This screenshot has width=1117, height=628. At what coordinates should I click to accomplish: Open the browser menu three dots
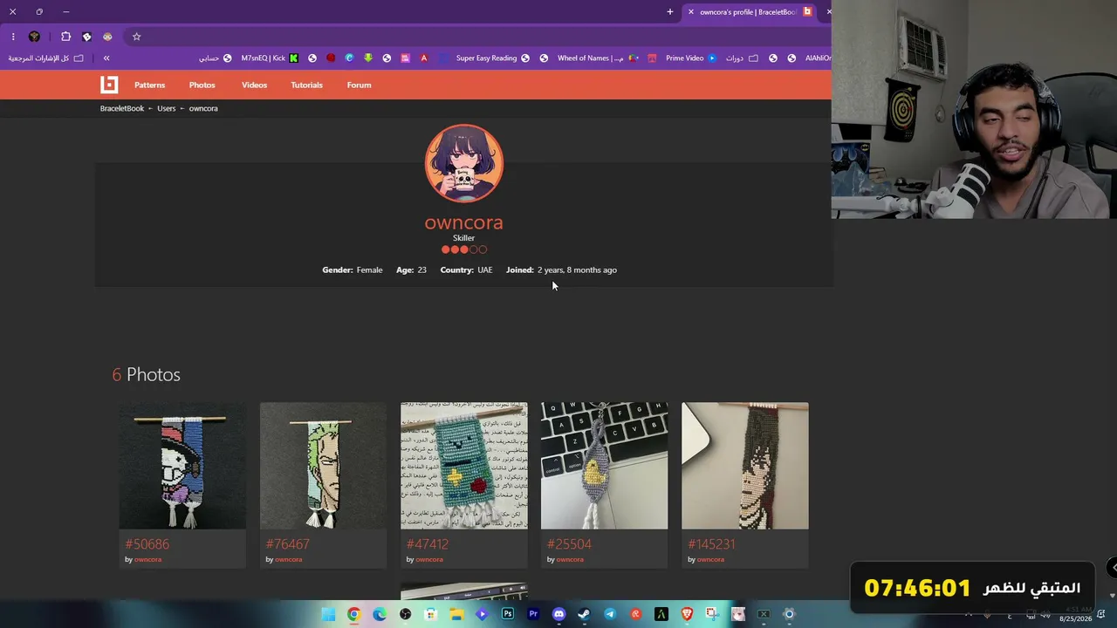(x=13, y=37)
